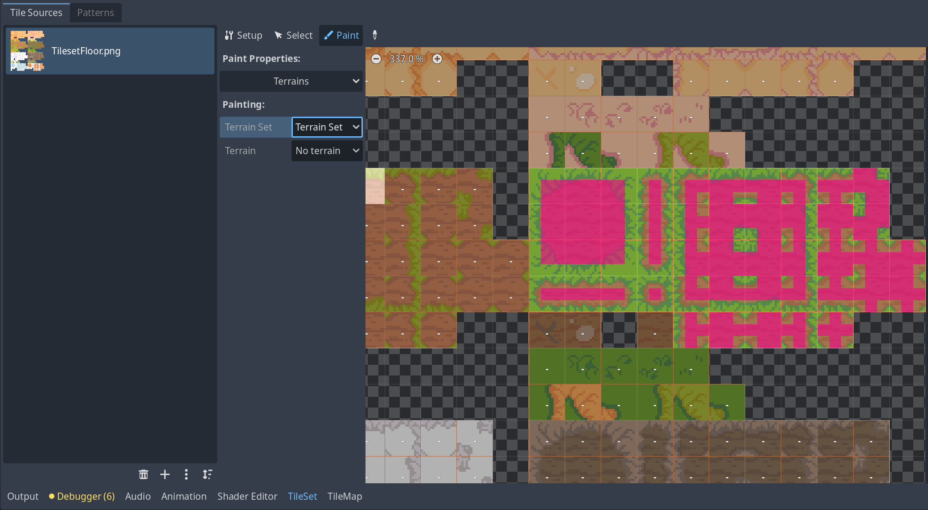The image size is (928, 510).
Task: Open the three-dot tile source options menu
Action: coord(186,474)
